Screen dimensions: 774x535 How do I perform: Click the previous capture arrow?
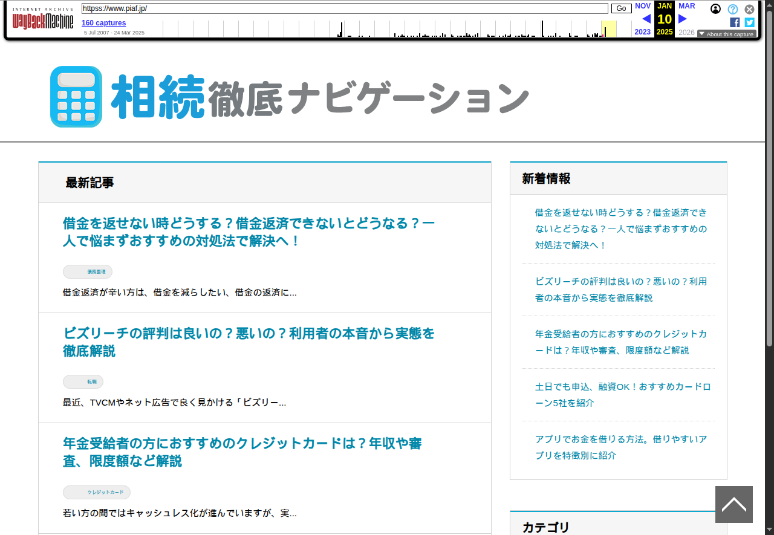[646, 19]
